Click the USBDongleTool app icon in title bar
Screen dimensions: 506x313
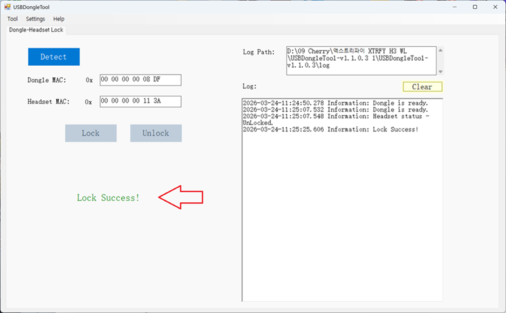pyautogui.click(x=7, y=6)
